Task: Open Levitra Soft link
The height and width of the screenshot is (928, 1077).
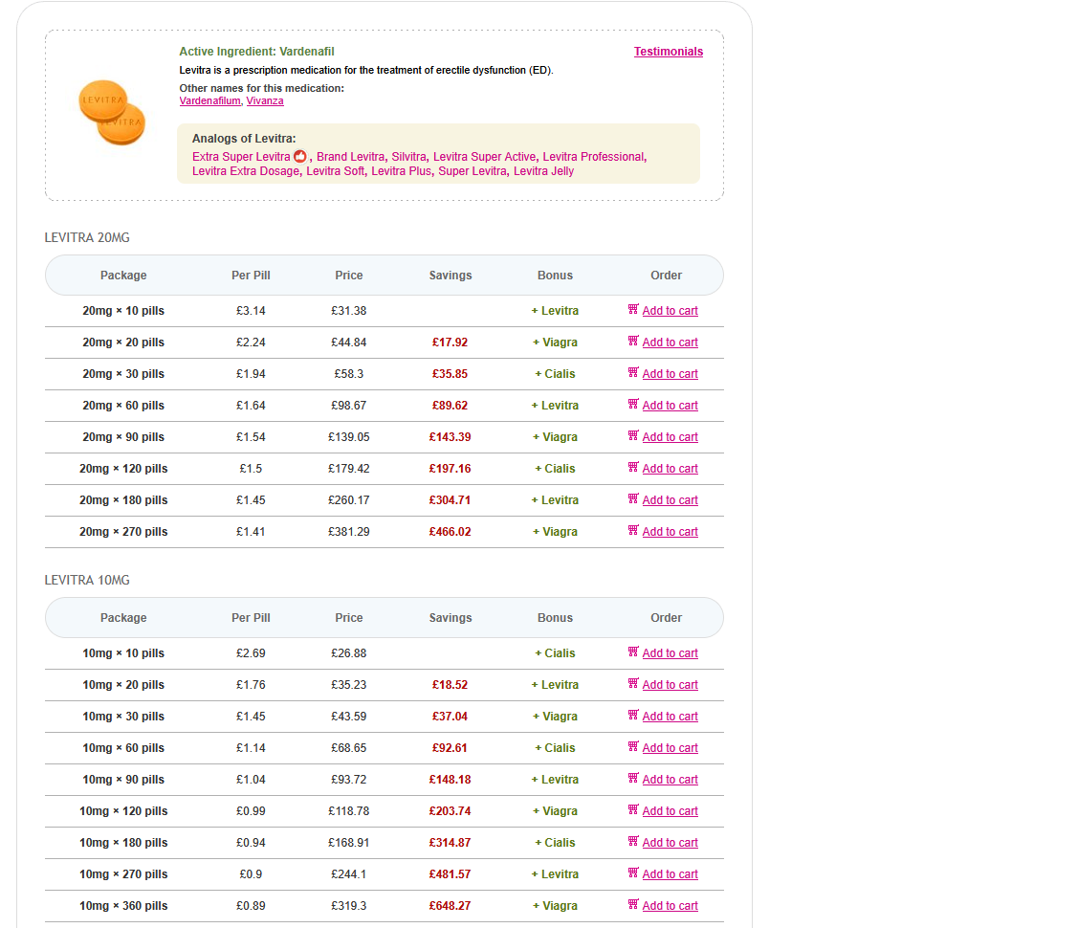Action: [x=335, y=171]
